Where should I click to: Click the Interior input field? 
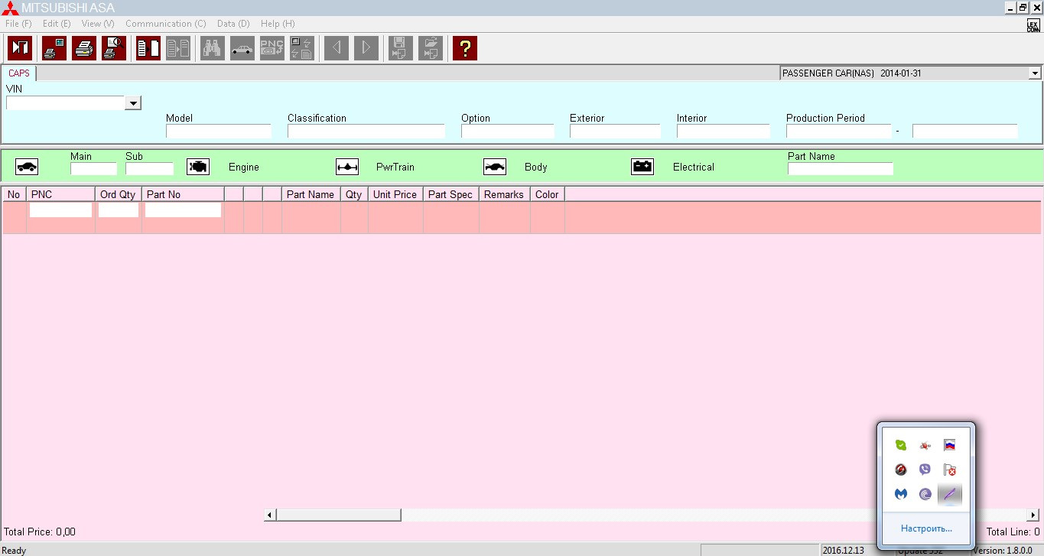click(724, 132)
